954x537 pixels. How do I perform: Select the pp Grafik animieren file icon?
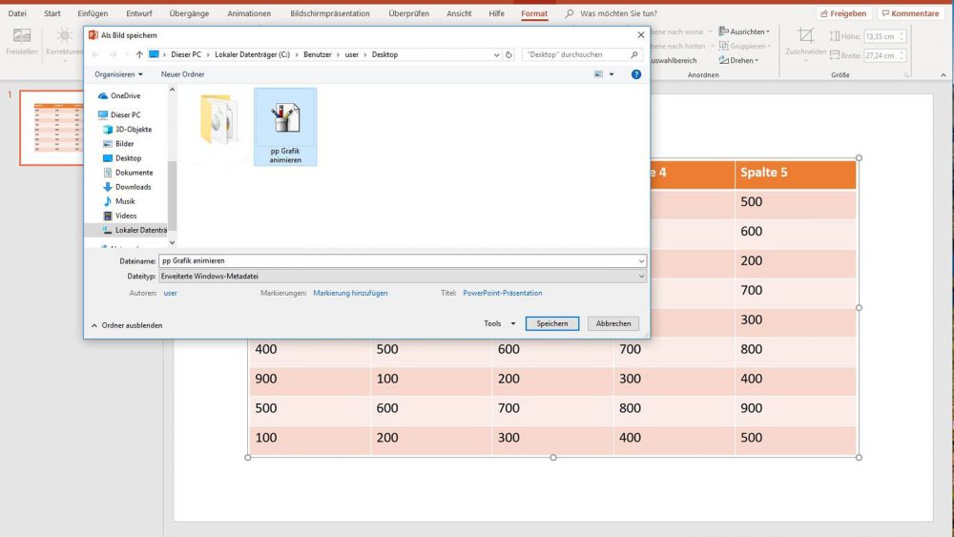pyautogui.click(x=285, y=126)
